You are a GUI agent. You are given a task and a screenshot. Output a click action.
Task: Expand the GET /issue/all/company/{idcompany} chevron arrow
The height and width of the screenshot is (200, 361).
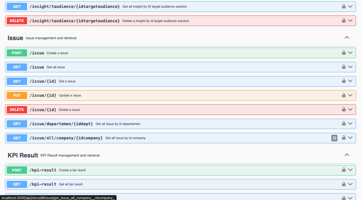click(350, 138)
